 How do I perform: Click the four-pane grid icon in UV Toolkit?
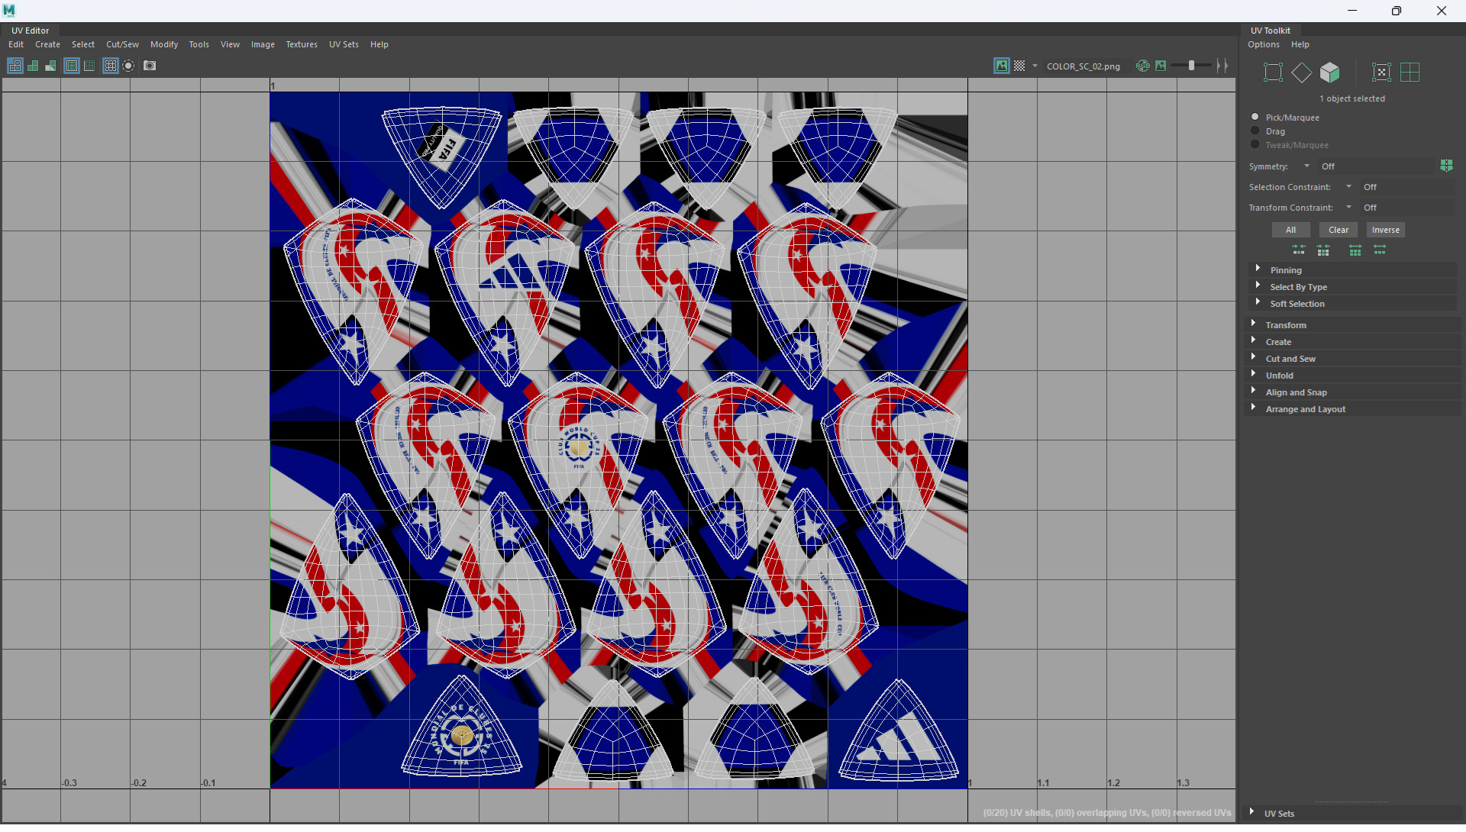click(x=1410, y=73)
